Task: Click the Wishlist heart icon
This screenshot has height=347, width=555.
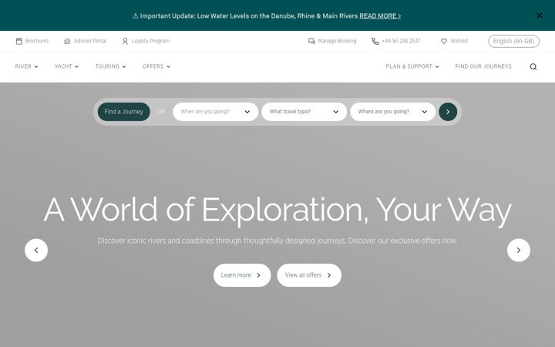Action: point(443,41)
